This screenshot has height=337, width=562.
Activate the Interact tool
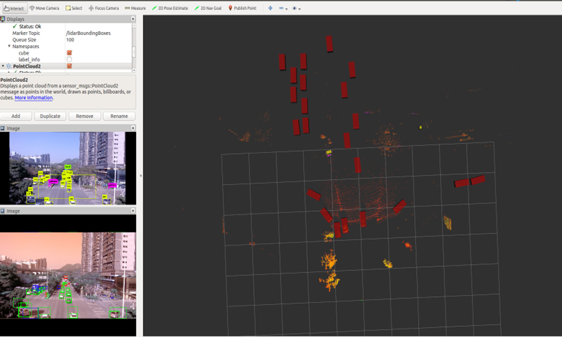(x=14, y=8)
